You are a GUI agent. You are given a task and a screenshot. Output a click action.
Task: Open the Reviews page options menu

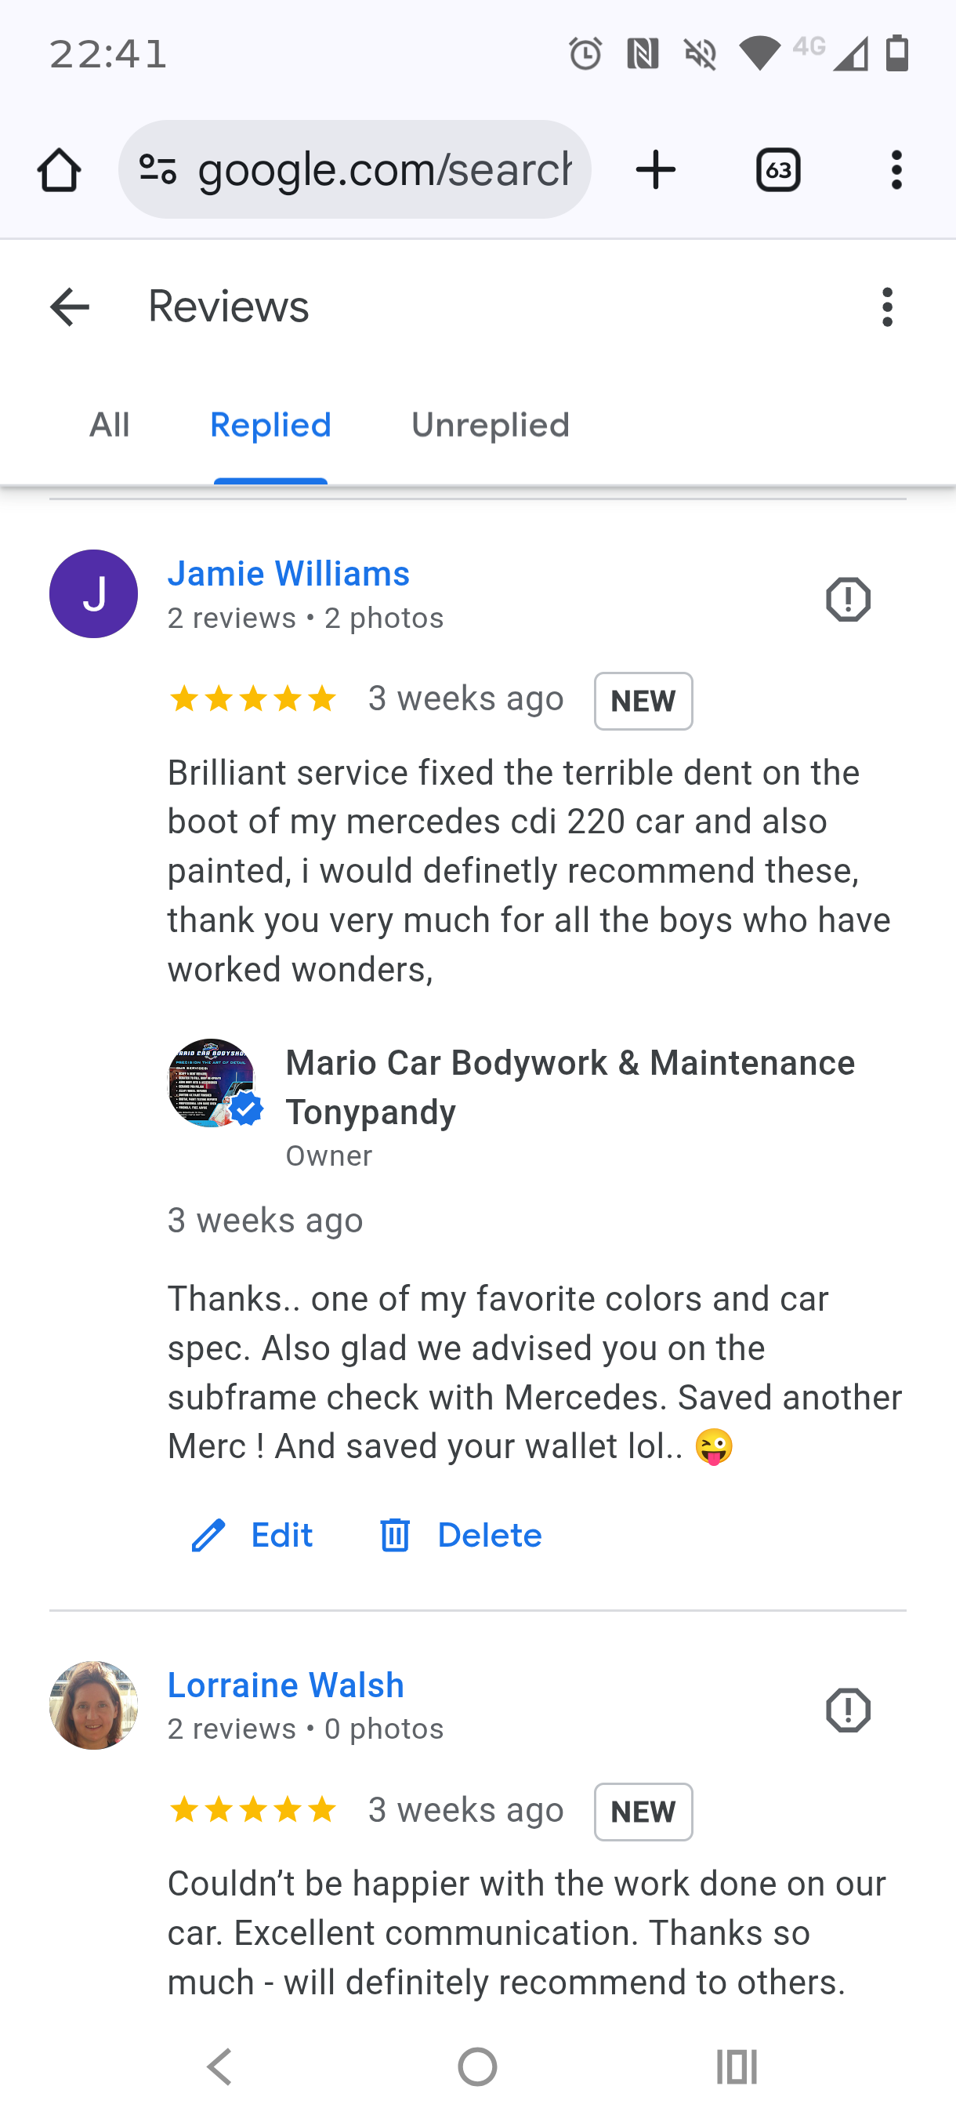click(887, 307)
